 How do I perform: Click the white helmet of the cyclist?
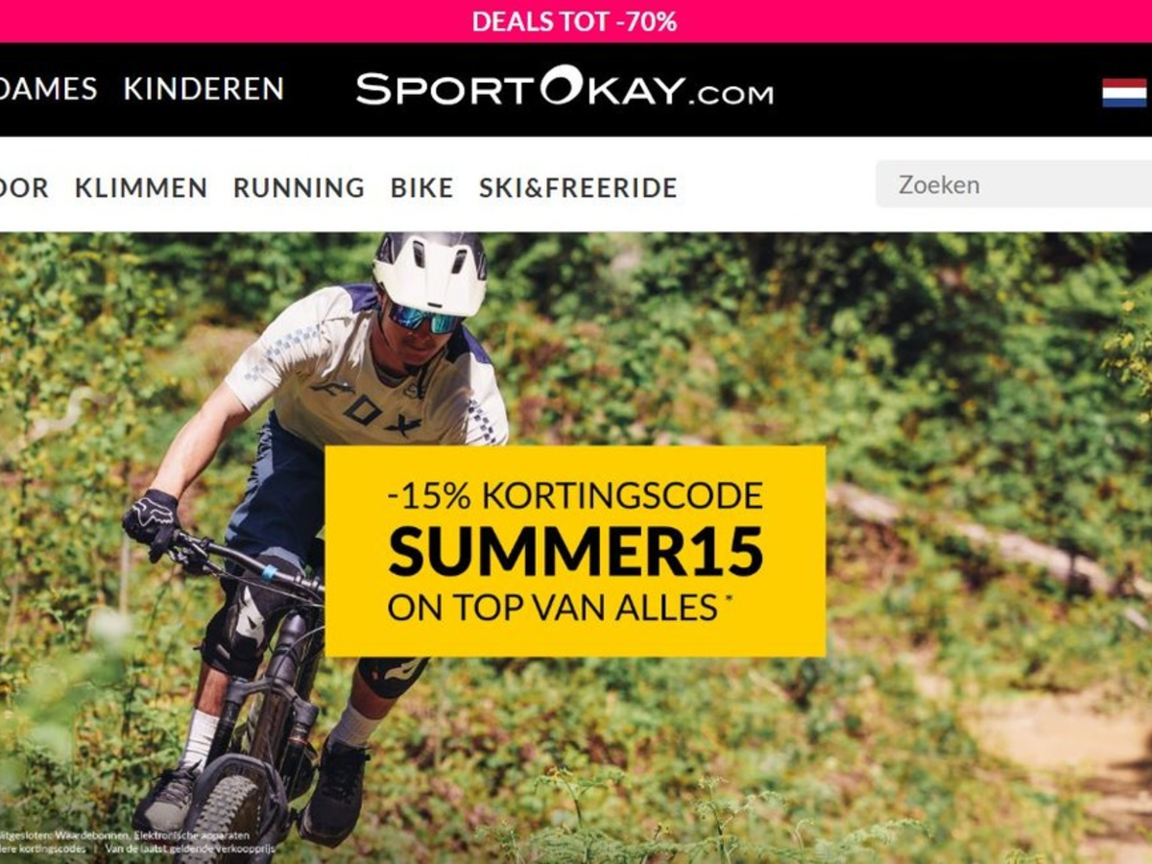click(x=430, y=274)
